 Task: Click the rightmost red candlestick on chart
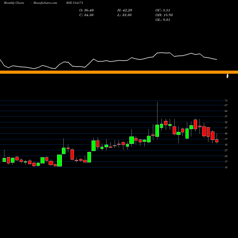[x=217, y=141]
